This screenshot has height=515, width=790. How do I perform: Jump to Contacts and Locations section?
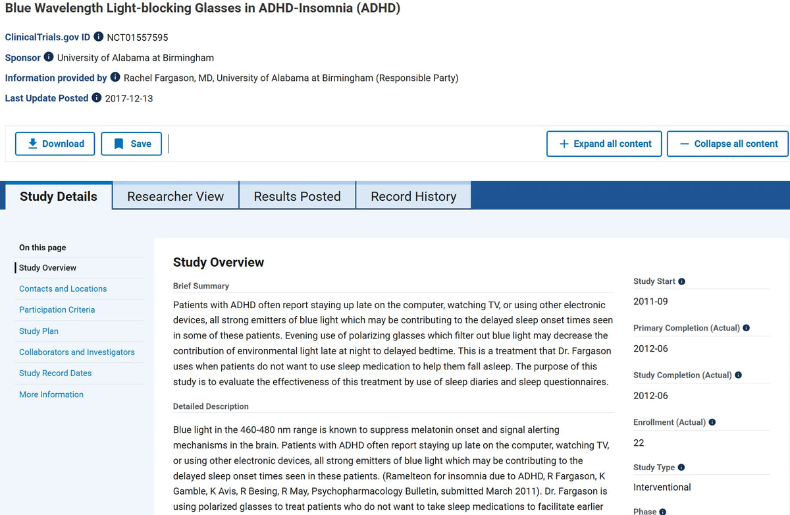point(63,288)
